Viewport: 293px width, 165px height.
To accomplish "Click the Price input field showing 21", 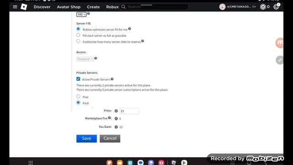I will pyautogui.click(x=129, y=111).
